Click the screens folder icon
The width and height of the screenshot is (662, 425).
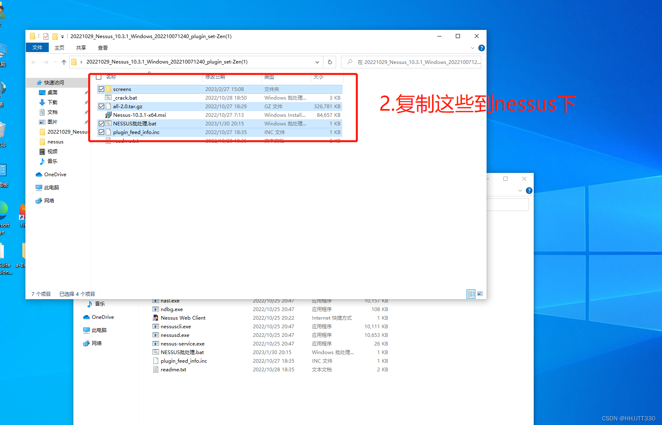(x=109, y=89)
